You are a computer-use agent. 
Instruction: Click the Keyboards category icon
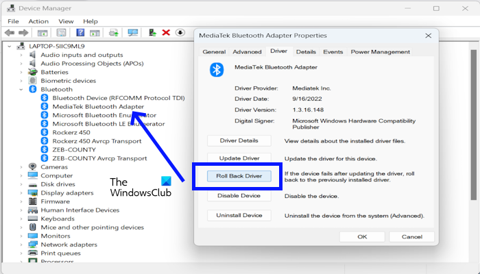pyautogui.click(x=32, y=219)
